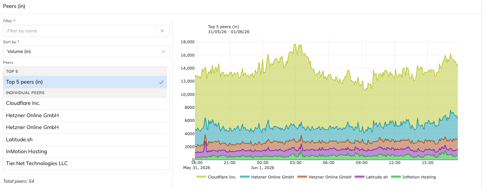This screenshot has width=482, height=190.
Task: Toggle Latitude.sh purple legend swatch
Action: [360, 177]
